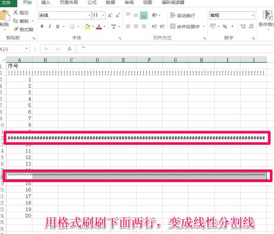Screen dimensions: 274x234
Task: Align text right
Action: [x=144, y=27]
